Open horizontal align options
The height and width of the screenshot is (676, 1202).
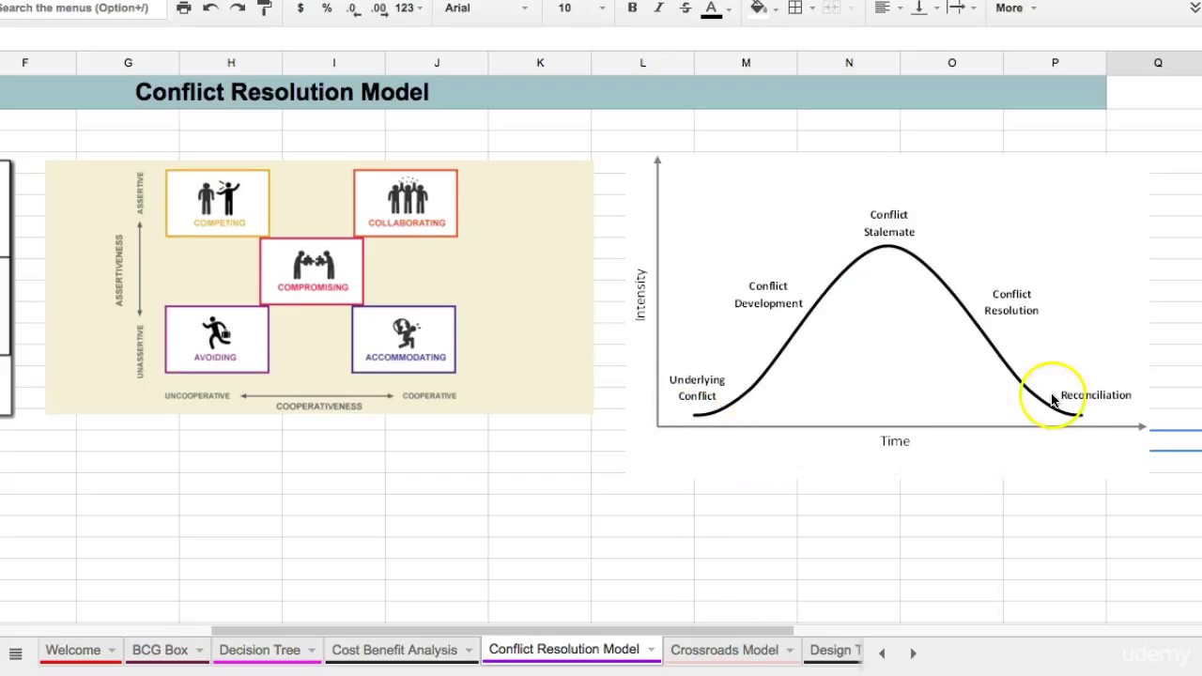tap(886, 8)
